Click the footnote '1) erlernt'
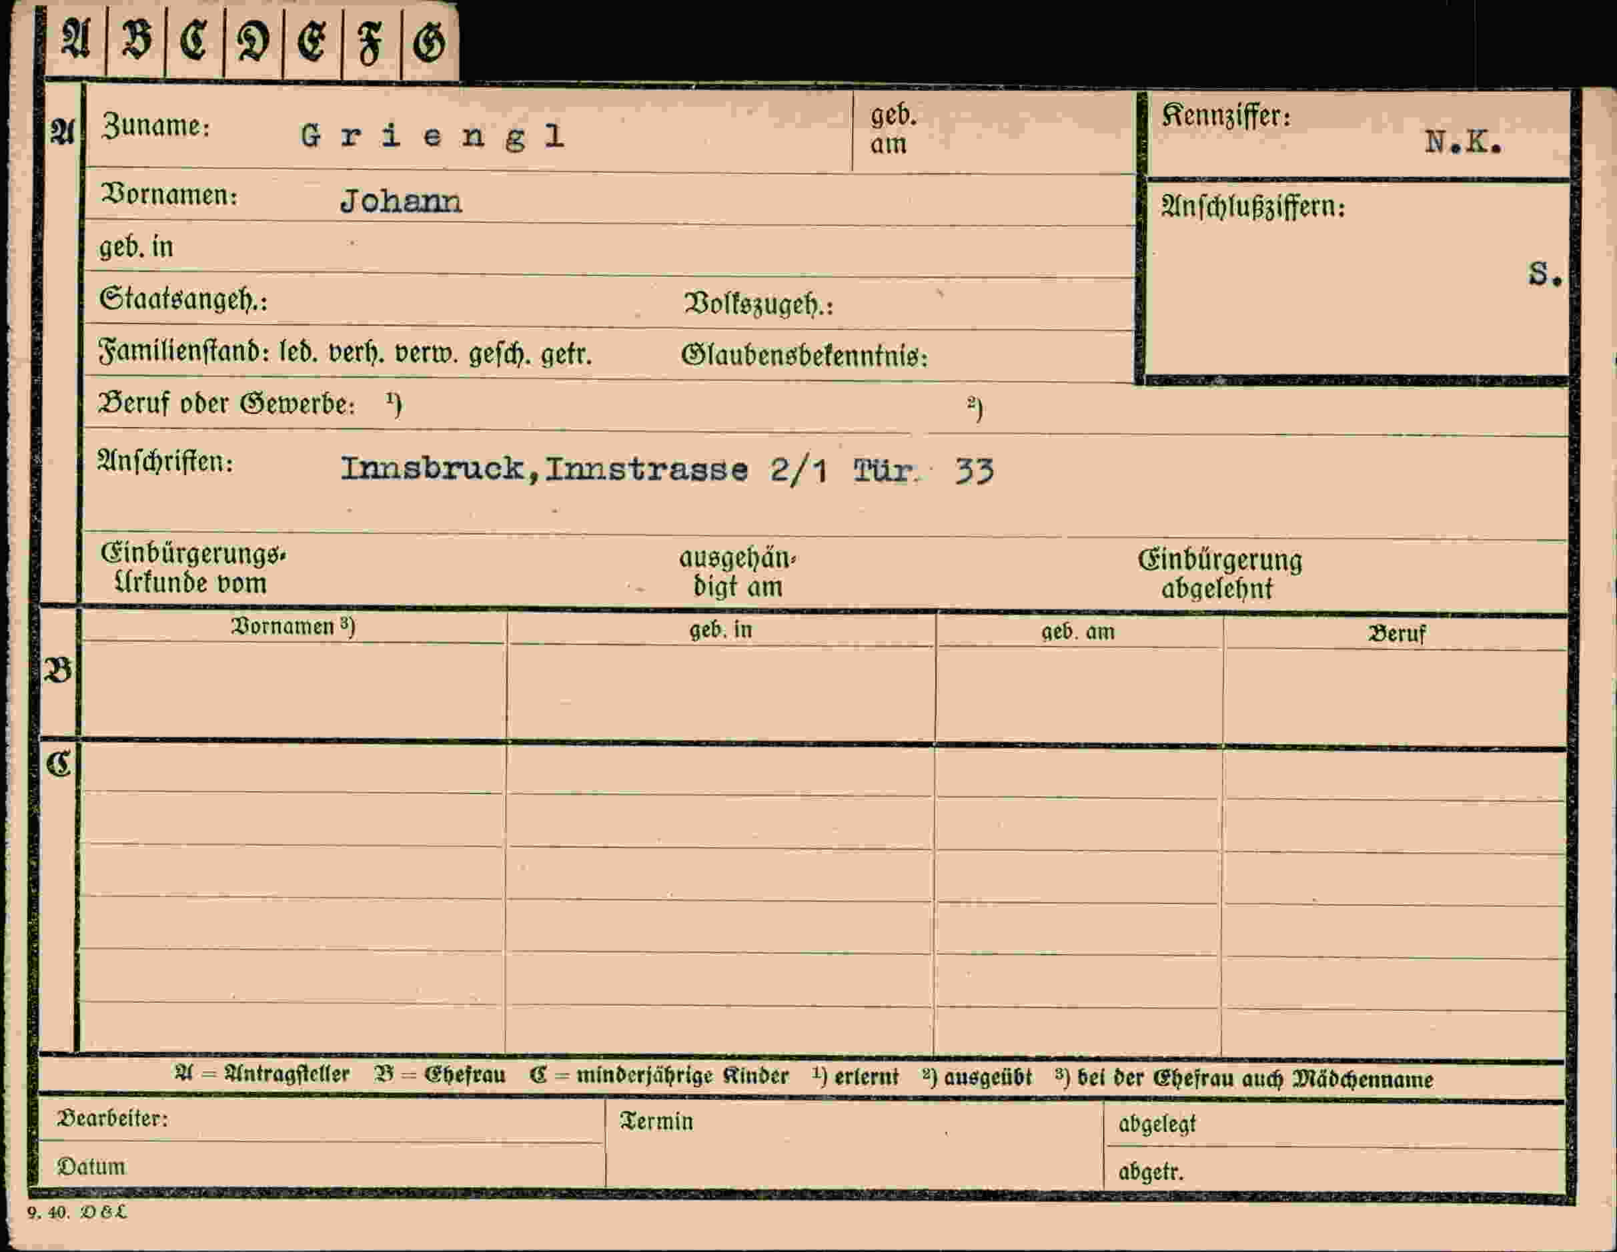This screenshot has height=1252, width=1617. (855, 1076)
